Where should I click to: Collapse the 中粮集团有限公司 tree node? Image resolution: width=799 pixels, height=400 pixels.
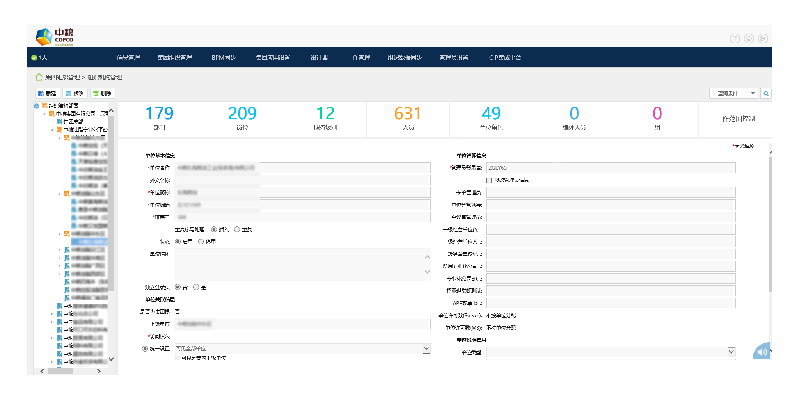44,114
